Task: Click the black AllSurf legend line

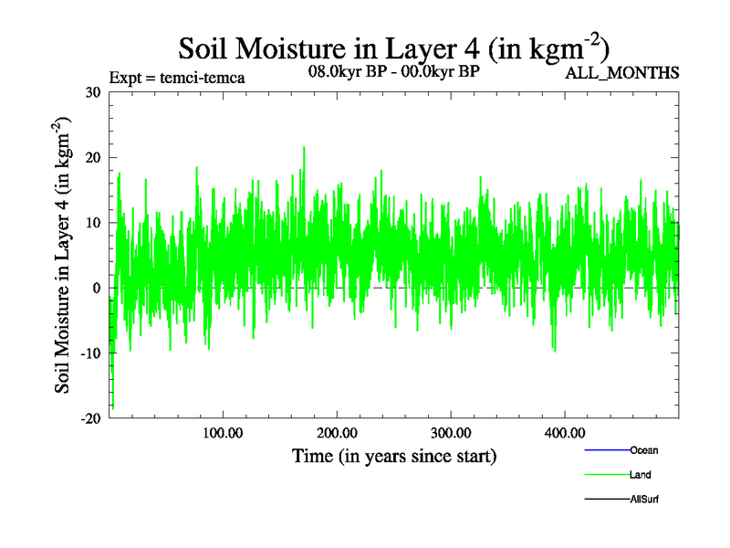Action: (607, 500)
